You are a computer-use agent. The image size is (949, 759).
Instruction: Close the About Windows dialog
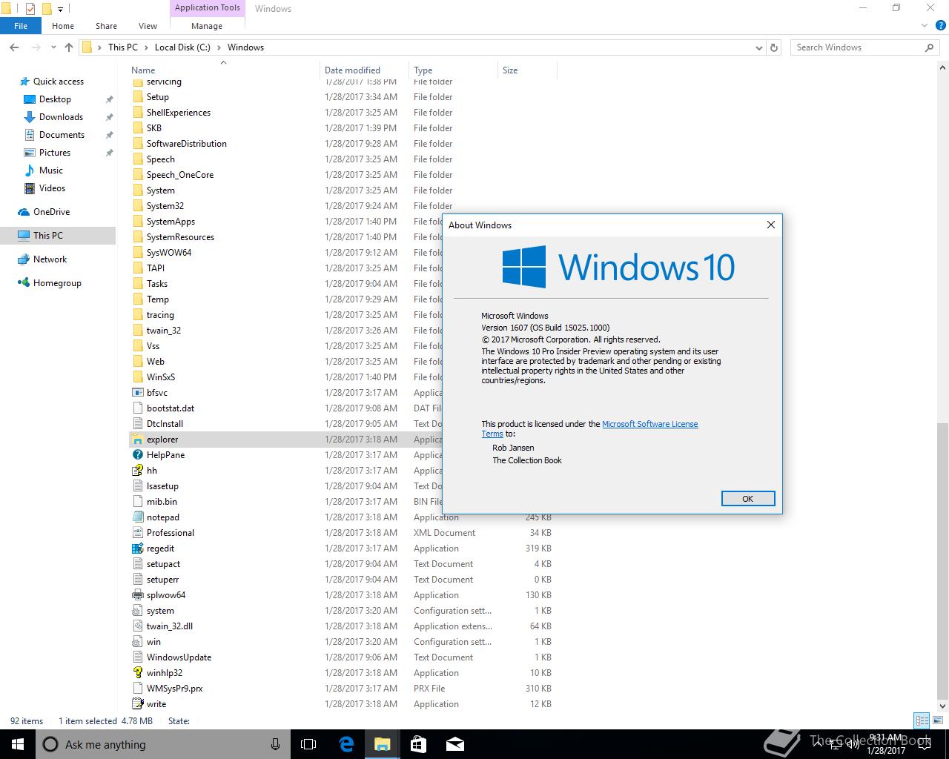click(771, 225)
